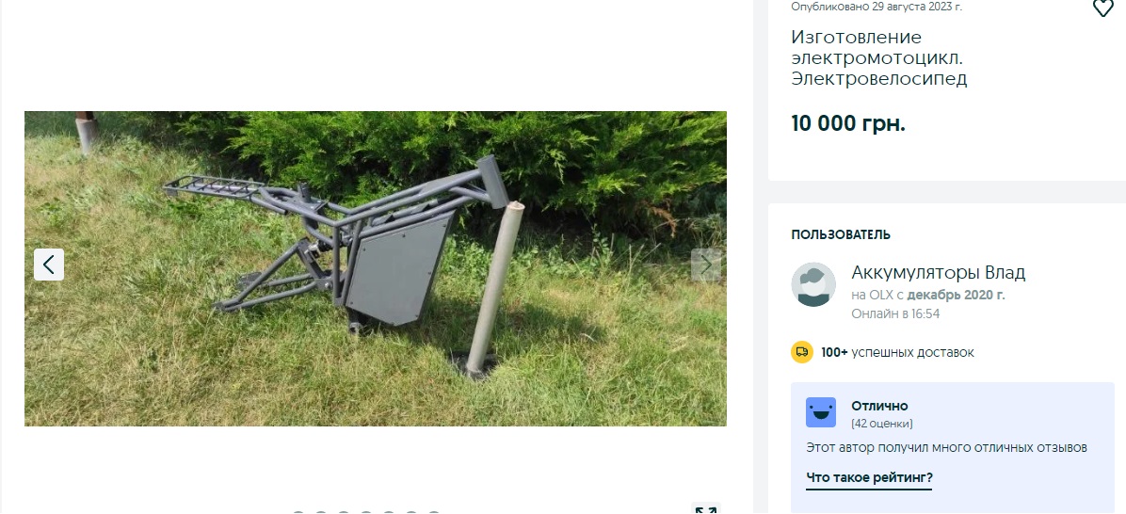The height and width of the screenshot is (514, 1126).
Task: Click '100+ успешных доставок' text
Action: [897, 352]
